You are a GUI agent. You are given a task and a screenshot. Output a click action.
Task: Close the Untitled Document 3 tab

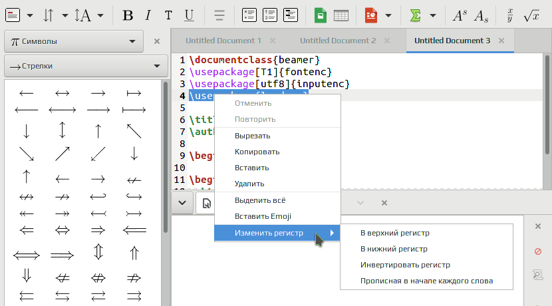501,41
